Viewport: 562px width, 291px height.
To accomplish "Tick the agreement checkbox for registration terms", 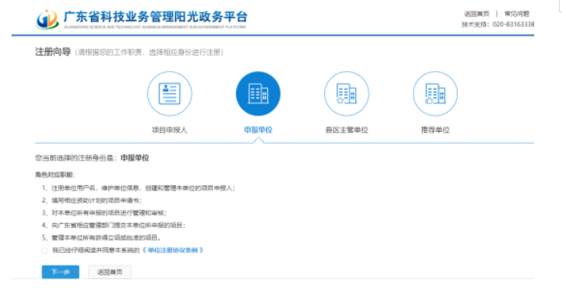I will coord(45,251).
